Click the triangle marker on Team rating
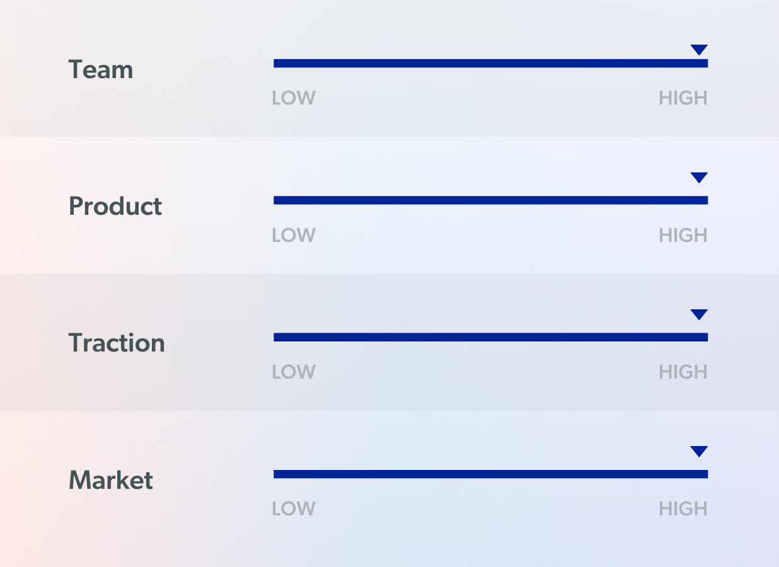This screenshot has height=567, width=779. click(699, 50)
